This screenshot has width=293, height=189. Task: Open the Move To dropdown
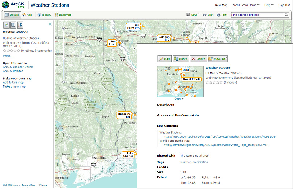218,59
